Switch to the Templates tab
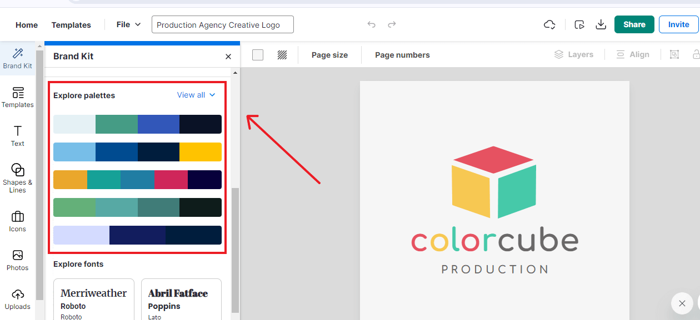The image size is (700, 320). tap(71, 24)
